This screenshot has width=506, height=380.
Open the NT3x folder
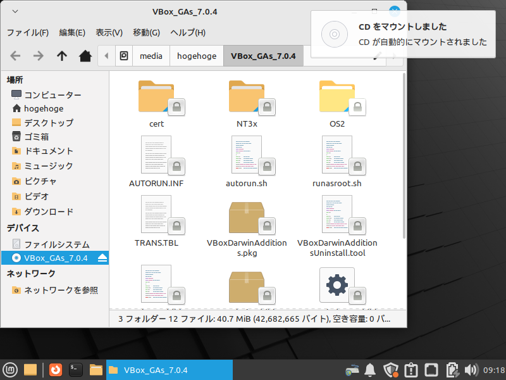pos(247,104)
